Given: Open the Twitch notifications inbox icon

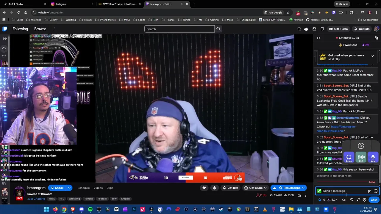Looking at the screenshot, I should [314, 29].
